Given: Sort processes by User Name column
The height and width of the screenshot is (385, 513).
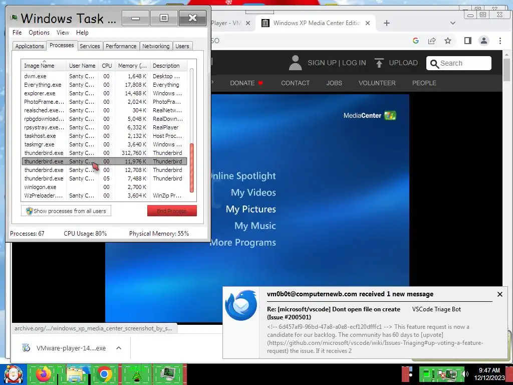Looking at the screenshot, I should (x=82, y=66).
